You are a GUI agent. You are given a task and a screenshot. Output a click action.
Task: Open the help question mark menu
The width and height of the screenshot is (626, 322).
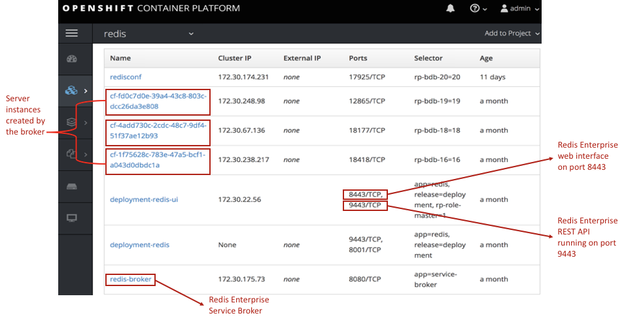pyautogui.click(x=478, y=8)
